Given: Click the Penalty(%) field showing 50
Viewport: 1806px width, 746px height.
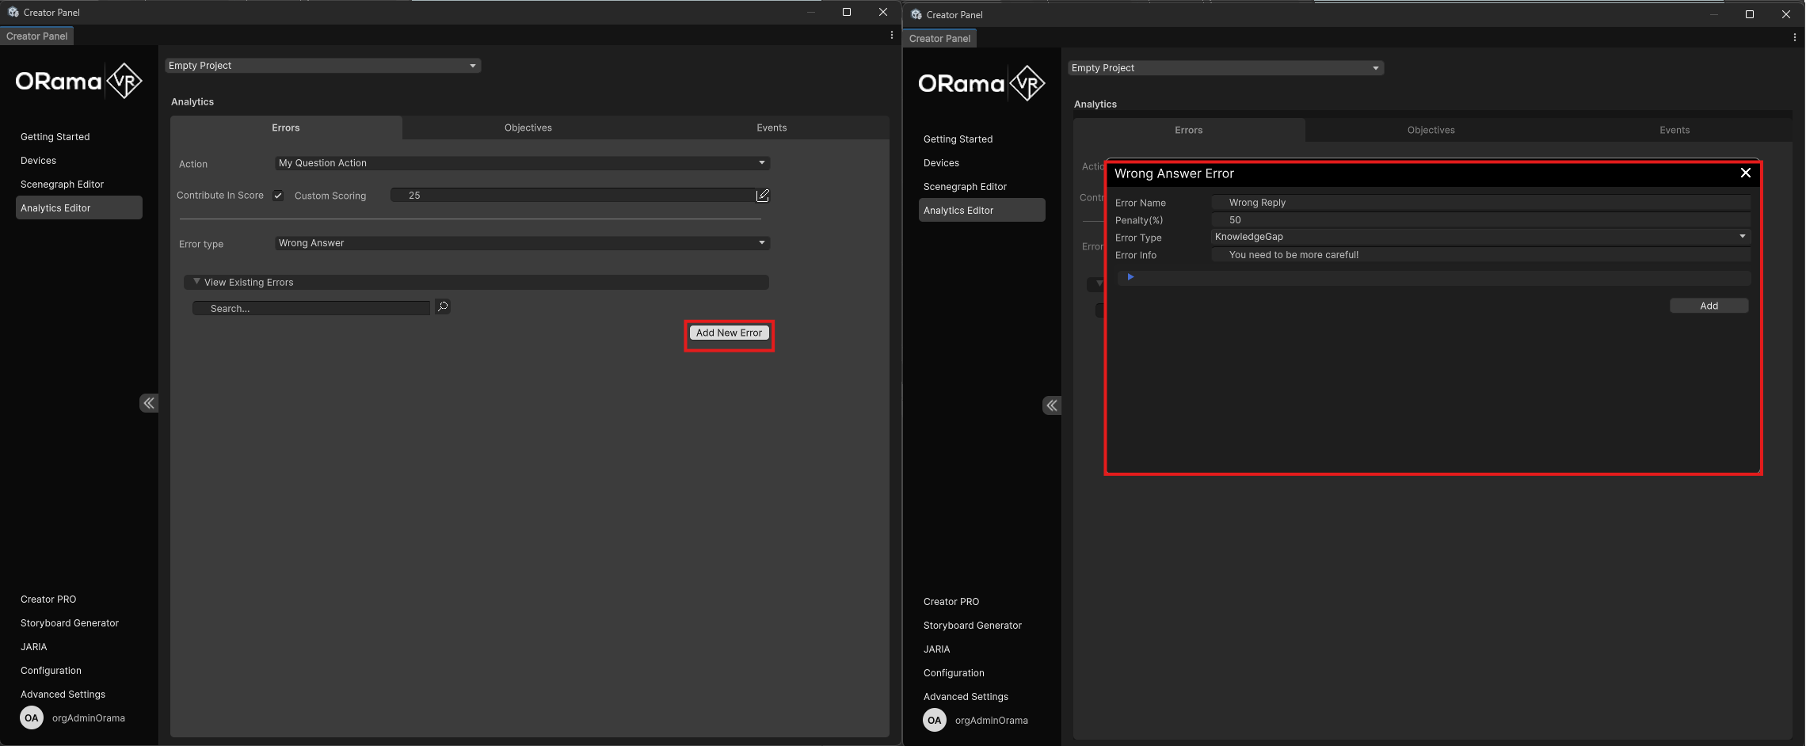Looking at the screenshot, I should point(1480,220).
